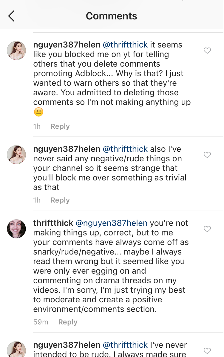Screen dimensions: 224x357
Task: Reply to the Adblock comment
Action: tap(60, 126)
